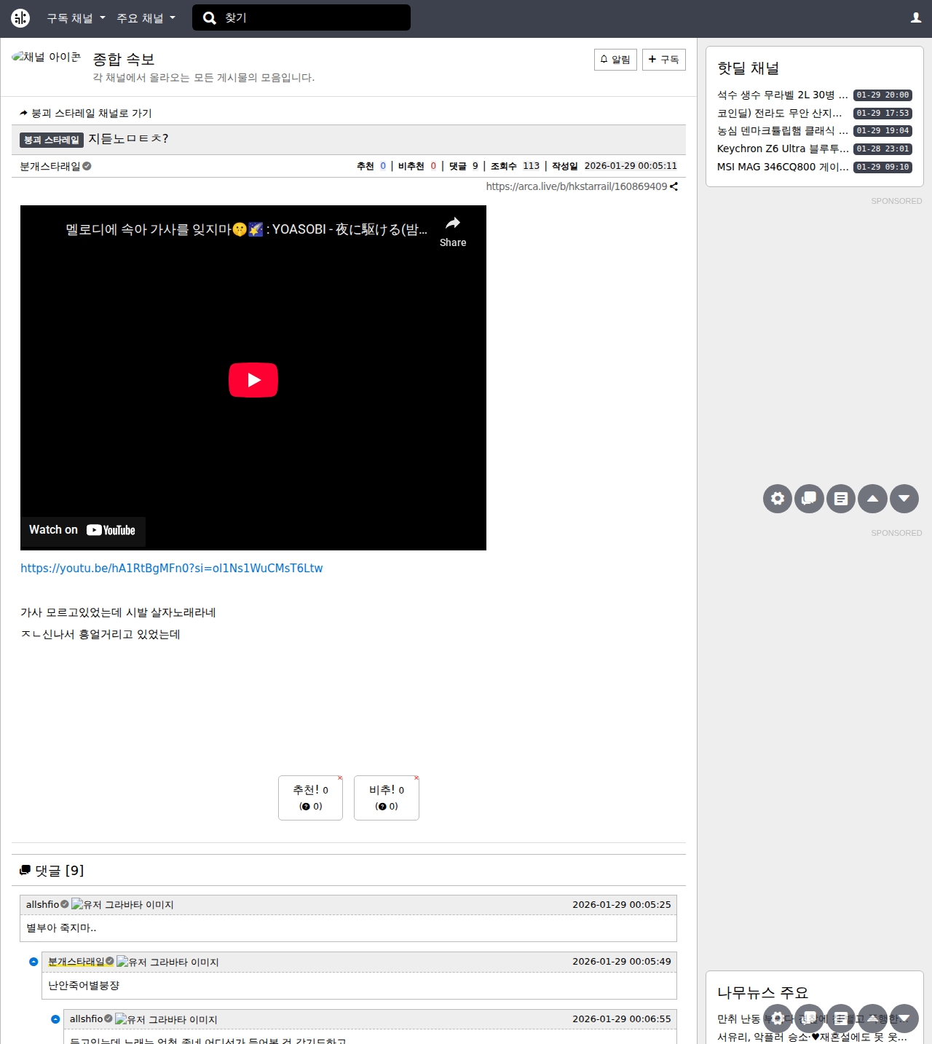Toggle the 구독 subscribe button
This screenshot has width=932, height=1044.
(663, 60)
